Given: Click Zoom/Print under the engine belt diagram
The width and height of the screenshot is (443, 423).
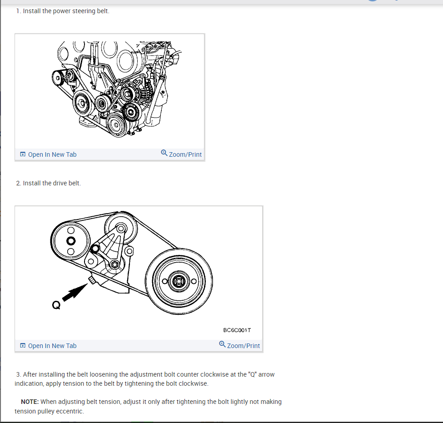Looking at the screenshot, I should pos(181,154).
